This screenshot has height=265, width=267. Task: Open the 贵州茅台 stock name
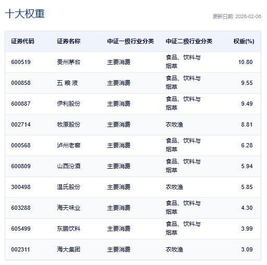[x=69, y=62]
